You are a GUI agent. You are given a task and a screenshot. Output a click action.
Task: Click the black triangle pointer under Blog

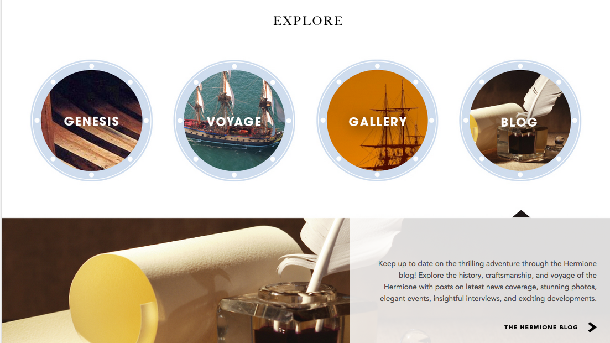[521, 214]
